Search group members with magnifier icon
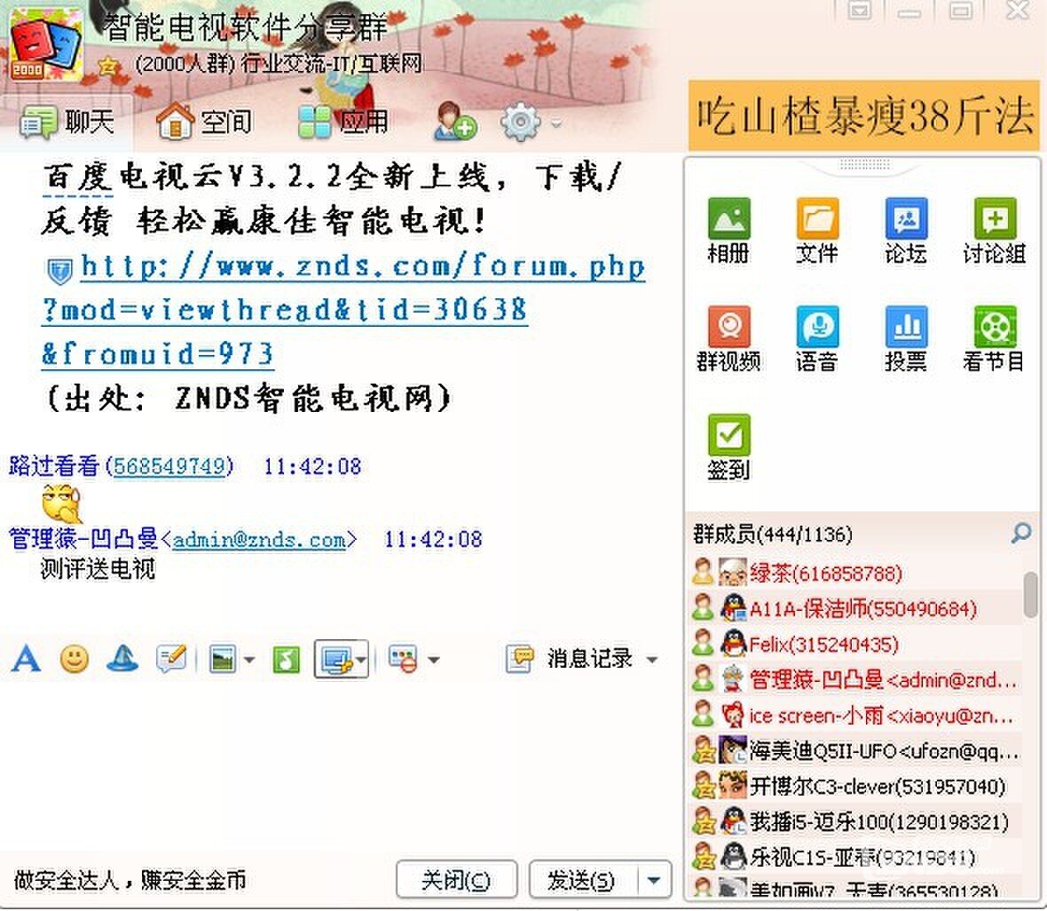The width and height of the screenshot is (1047, 911). pyautogui.click(x=1021, y=534)
